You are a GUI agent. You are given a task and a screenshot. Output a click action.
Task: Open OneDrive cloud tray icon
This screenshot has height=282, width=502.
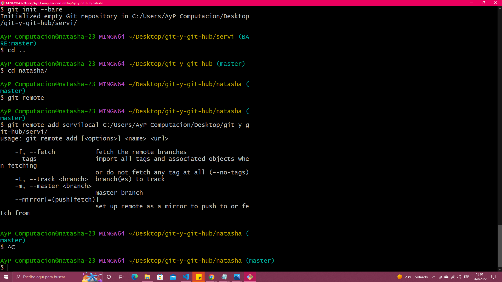click(446, 277)
